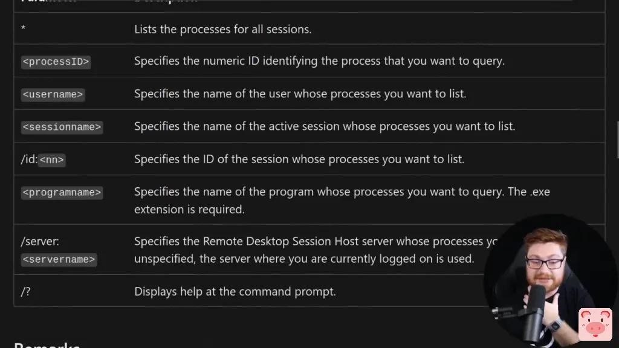
Task: Click the "Lists the processes for all sessions" text
Action: click(222, 29)
